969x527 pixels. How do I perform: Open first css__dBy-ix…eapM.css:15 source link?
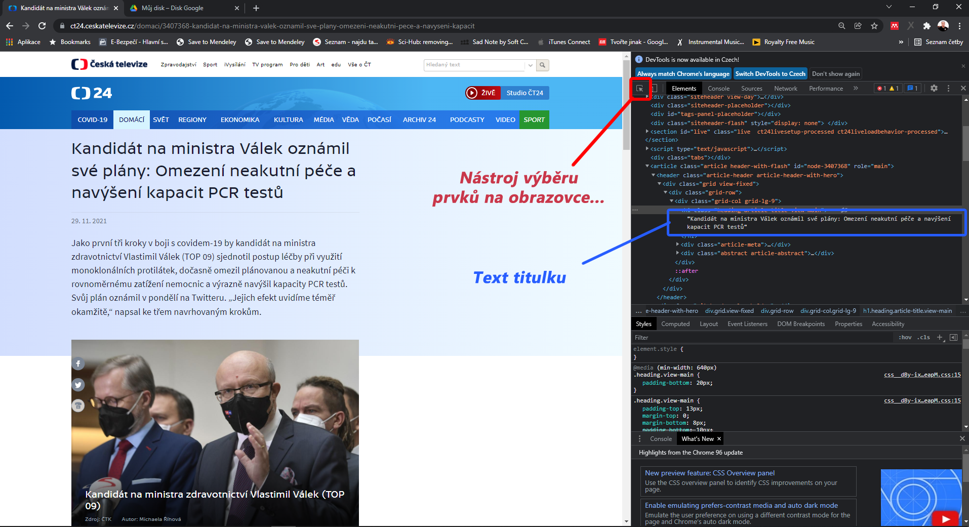[x=922, y=375]
